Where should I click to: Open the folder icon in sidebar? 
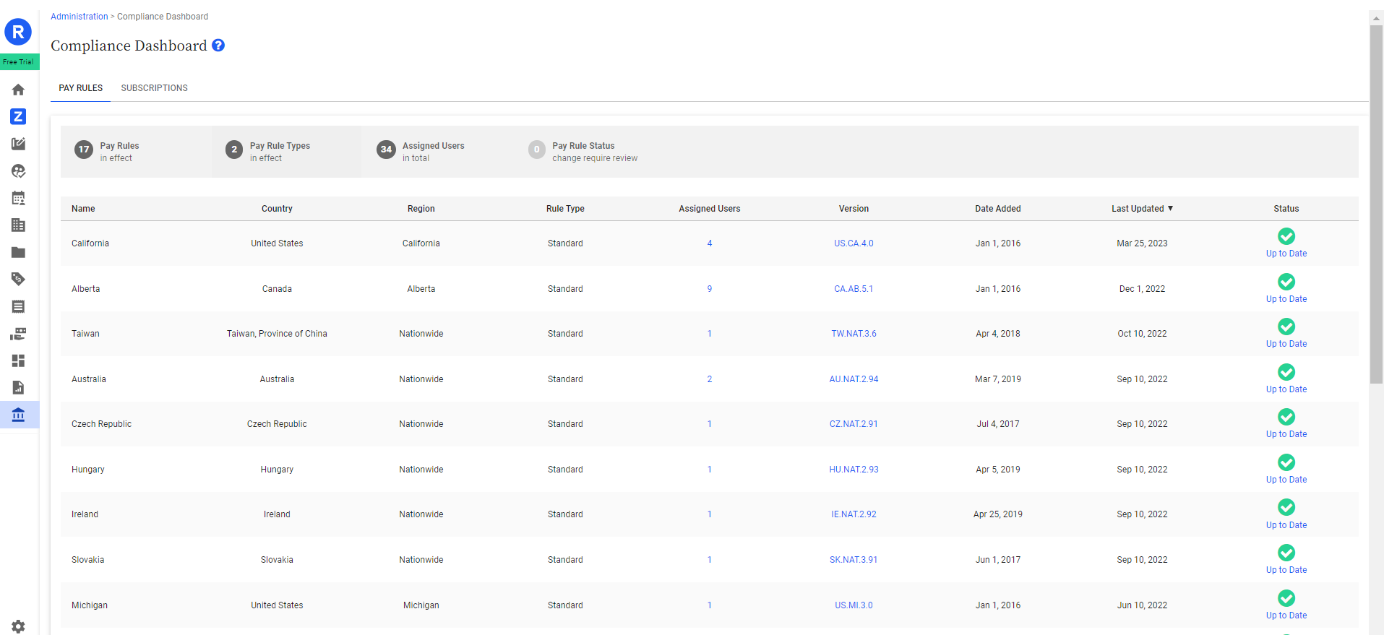(x=18, y=252)
